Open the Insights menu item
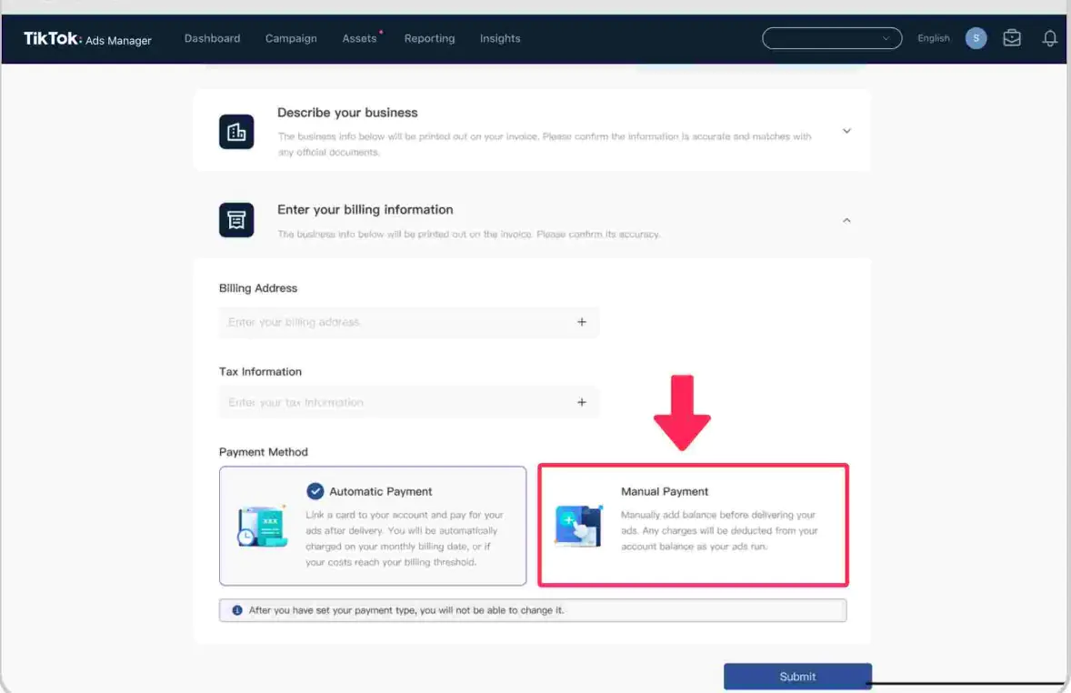 pyautogui.click(x=500, y=38)
